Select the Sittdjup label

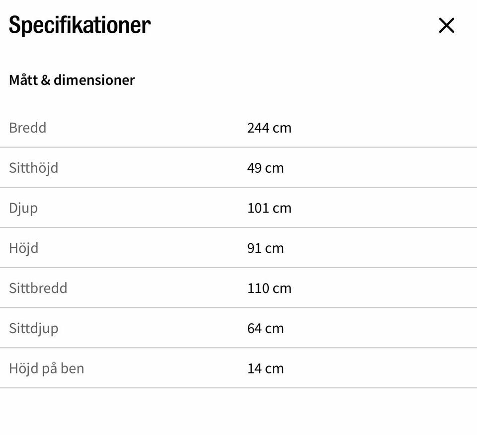pos(33,328)
